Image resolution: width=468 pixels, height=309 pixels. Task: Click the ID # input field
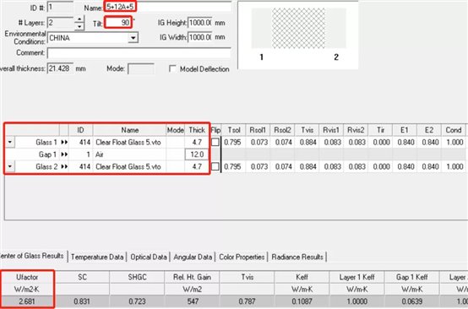(x=60, y=7)
